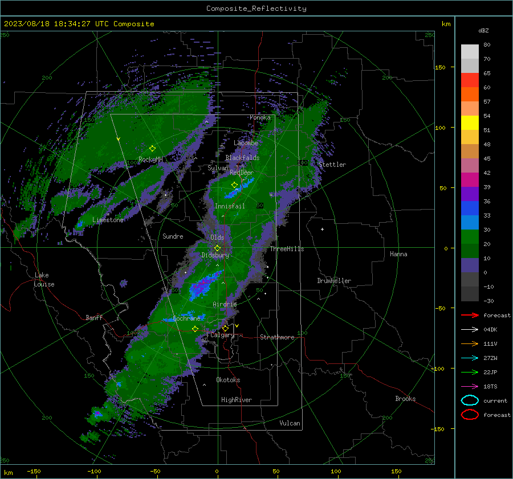Click the 'Blackfalds' city label
Image resolution: width=513 pixels, height=479 pixels.
click(x=242, y=158)
